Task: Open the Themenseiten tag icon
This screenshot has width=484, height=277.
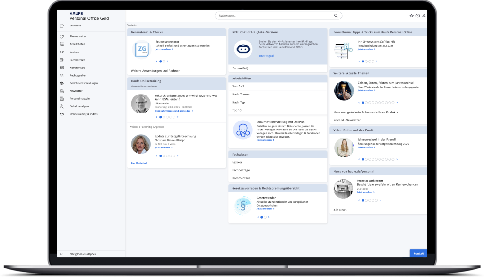Action: [62, 36]
